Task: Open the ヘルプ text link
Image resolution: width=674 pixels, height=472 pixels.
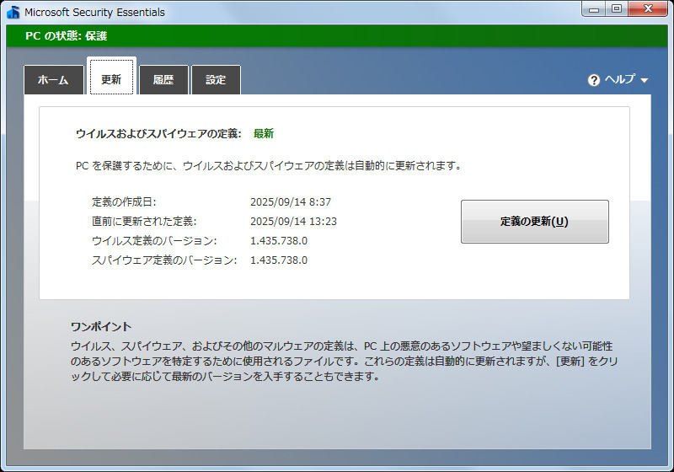Action: point(620,80)
